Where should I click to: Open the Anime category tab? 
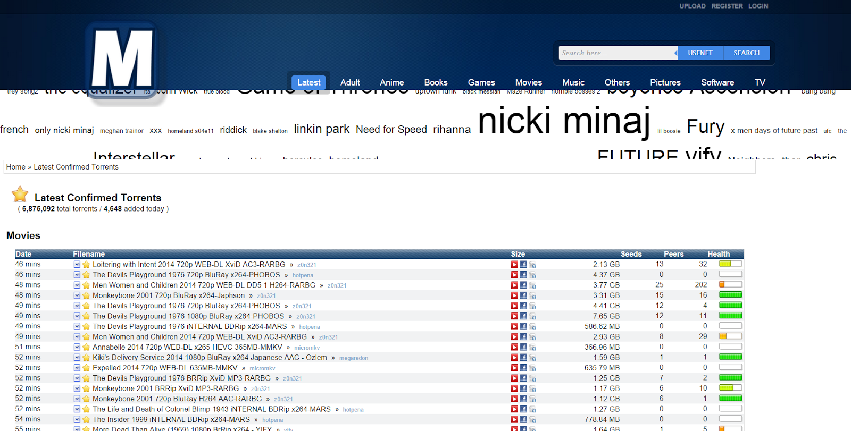coord(391,82)
